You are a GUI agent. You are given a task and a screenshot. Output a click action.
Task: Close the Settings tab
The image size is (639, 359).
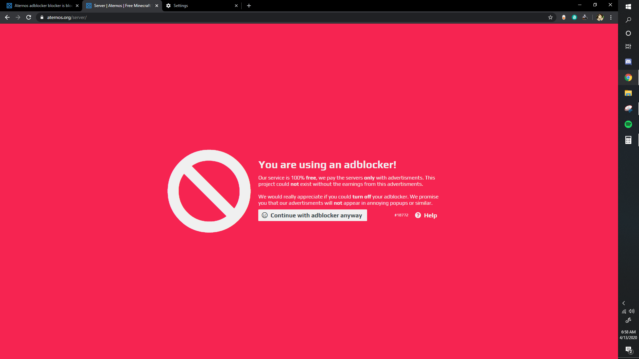[236, 6]
